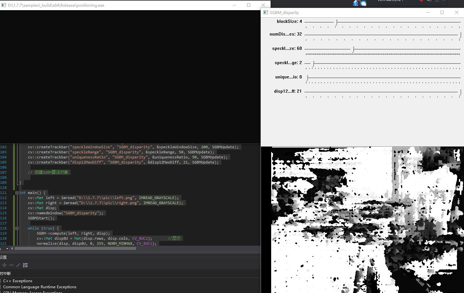
Task: Click the numDisparities slider track
Action: (381, 36)
